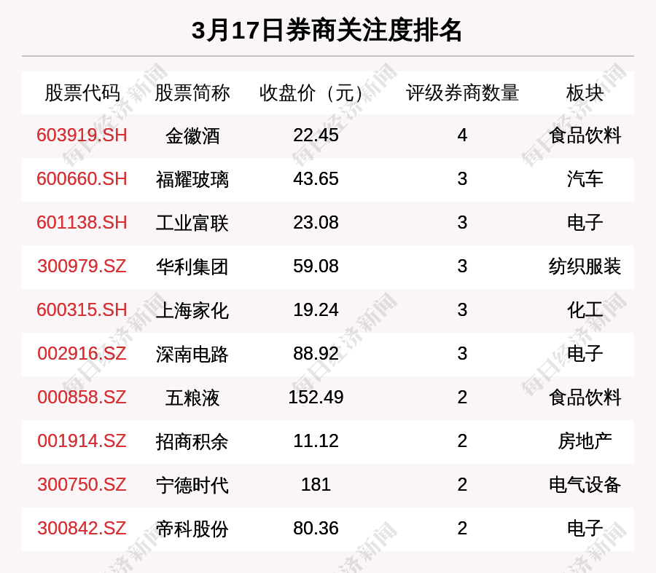Select the 股票简称 column header
The image size is (656, 573).
coord(192,92)
